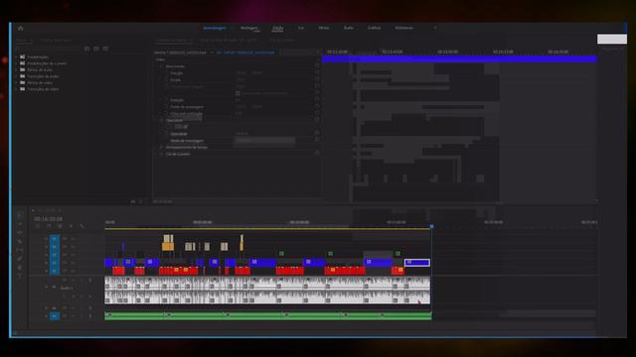The image size is (636, 357).
Task: Switch to the Áudio workspace tab
Action: (349, 28)
